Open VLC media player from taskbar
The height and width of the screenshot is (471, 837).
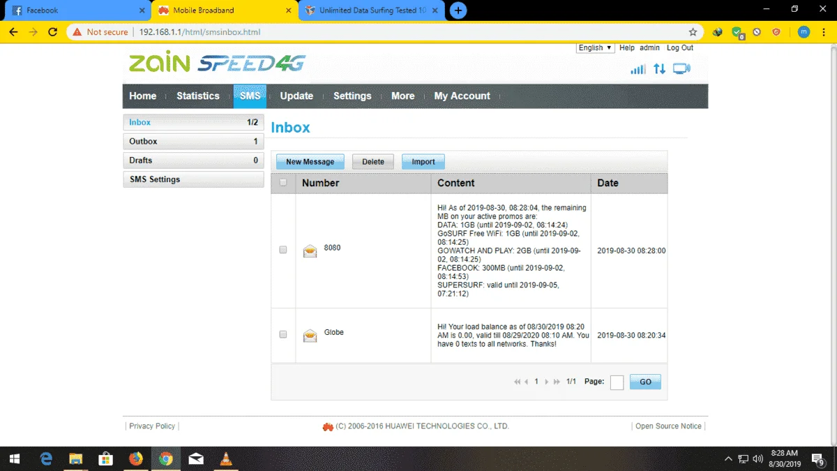click(x=225, y=458)
